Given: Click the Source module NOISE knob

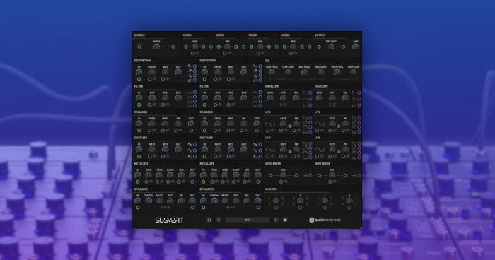Looking at the screenshot, I should [156, 47].
